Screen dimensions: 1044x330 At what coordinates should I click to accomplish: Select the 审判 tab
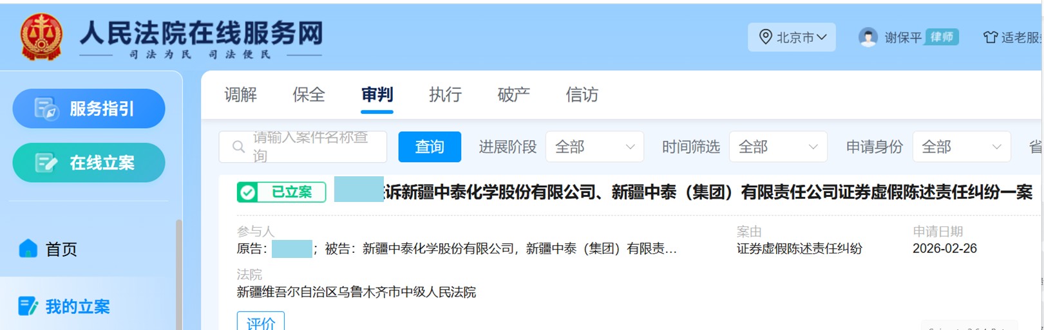coord(377,95)
